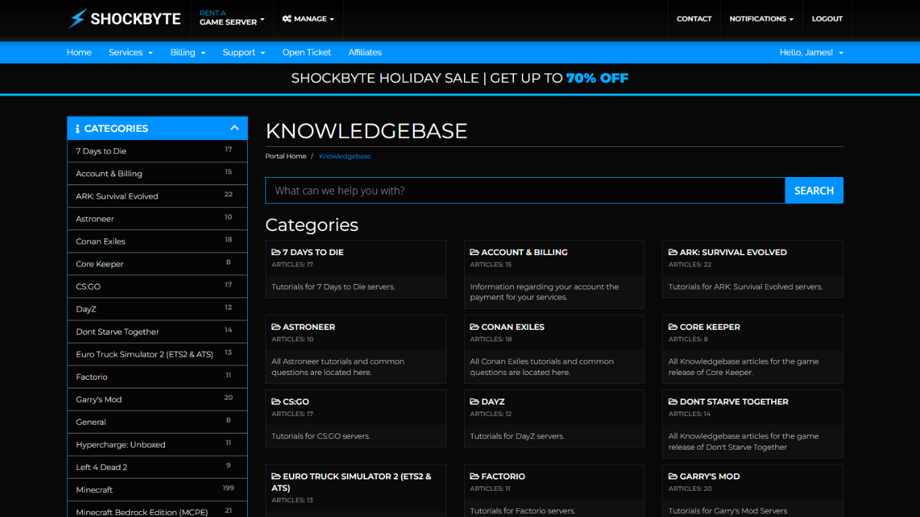920x517 pixels.
Task: Click the 7 Days to Die folder icon
Action: pos(276,252)
